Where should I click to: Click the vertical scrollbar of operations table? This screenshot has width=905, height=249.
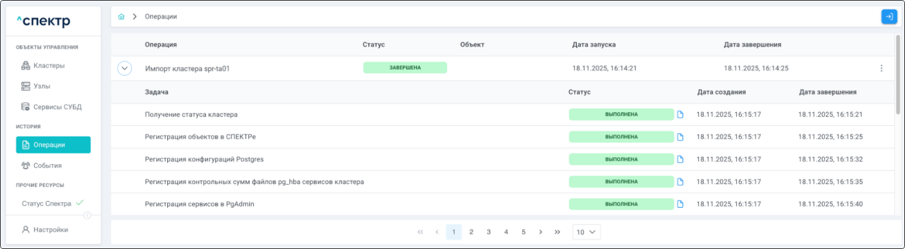(898, 74)
